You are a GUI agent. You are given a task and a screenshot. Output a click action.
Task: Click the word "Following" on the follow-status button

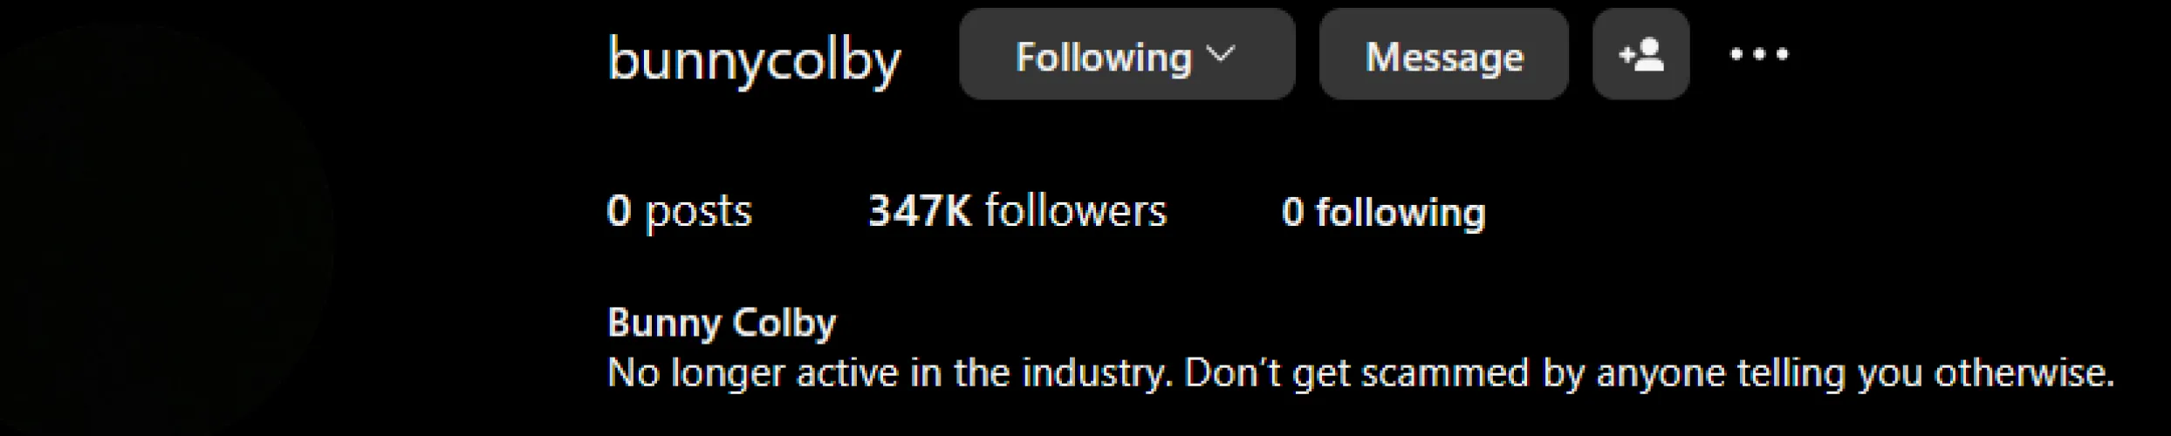pyautogui.click(x=1103, y=58)
